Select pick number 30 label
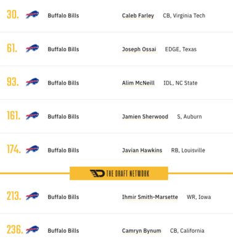This screenshot has height=247, width=233. tap(13, 15)
